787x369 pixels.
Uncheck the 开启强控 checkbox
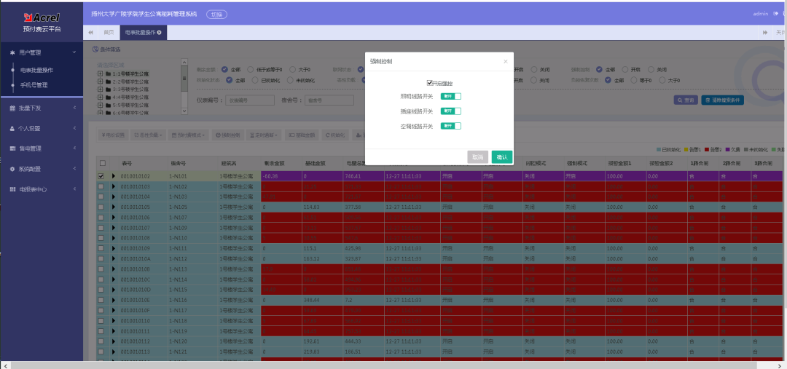pos(430,83)
